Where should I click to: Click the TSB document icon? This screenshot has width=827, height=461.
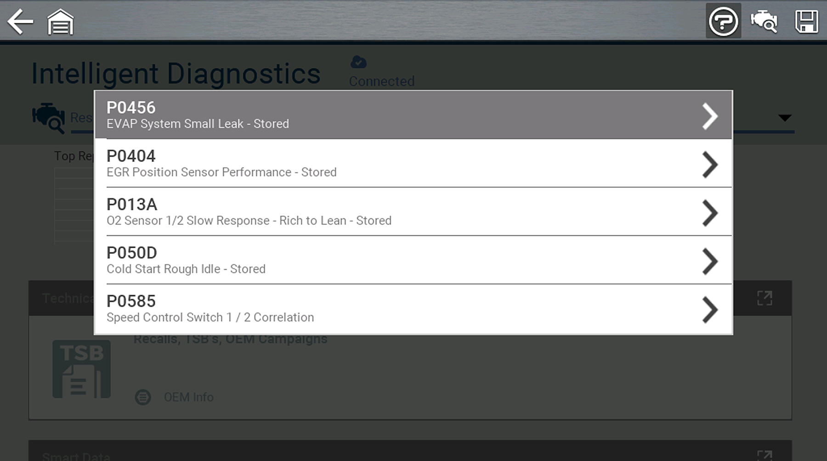click(81, 369)
